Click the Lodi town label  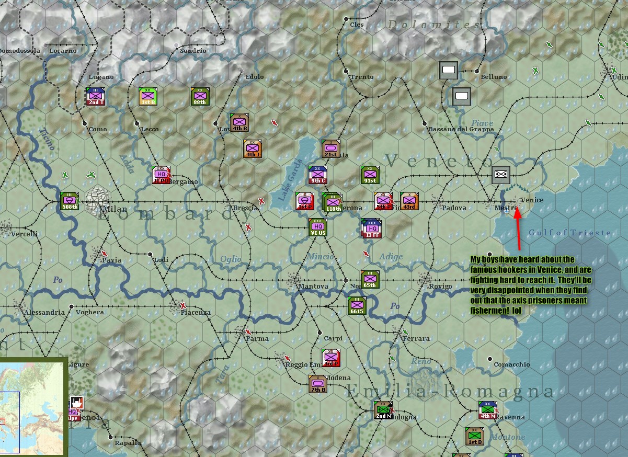[161, 260]
